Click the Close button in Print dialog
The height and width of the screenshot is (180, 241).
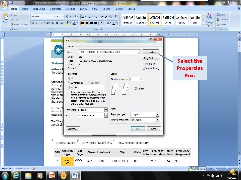coord(154,129)
